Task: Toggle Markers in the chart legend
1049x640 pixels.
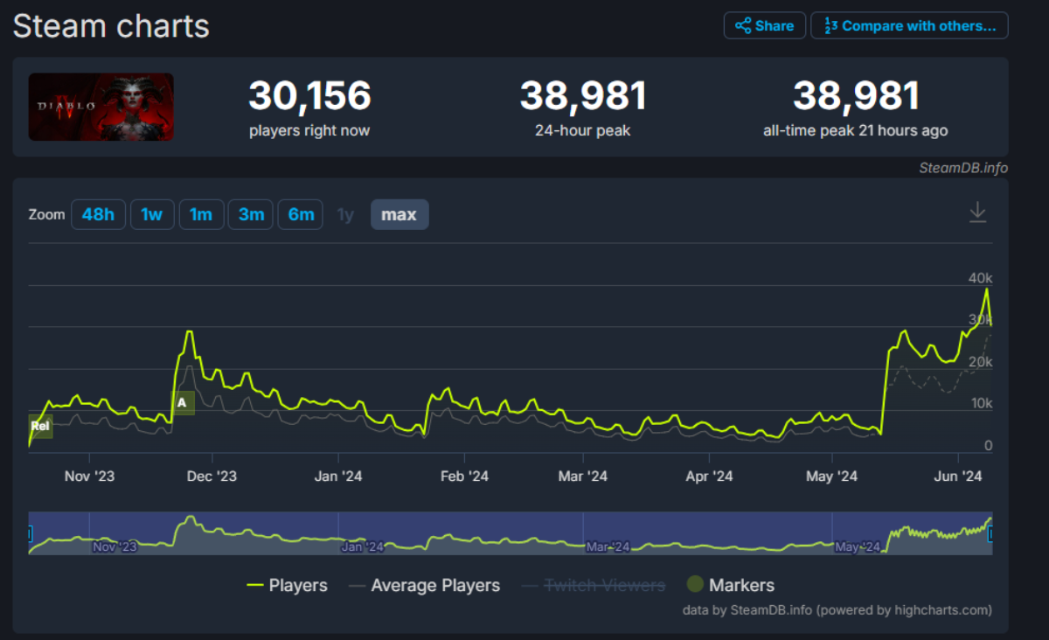Action: tap(731, 585)
